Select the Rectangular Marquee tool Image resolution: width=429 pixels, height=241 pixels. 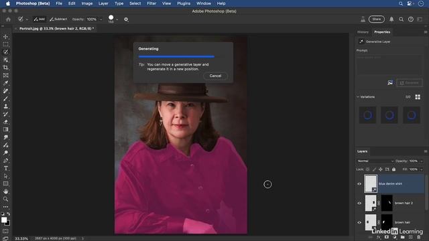5,44
